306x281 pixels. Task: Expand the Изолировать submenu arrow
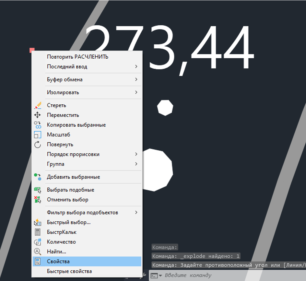[x=136, y=92]
